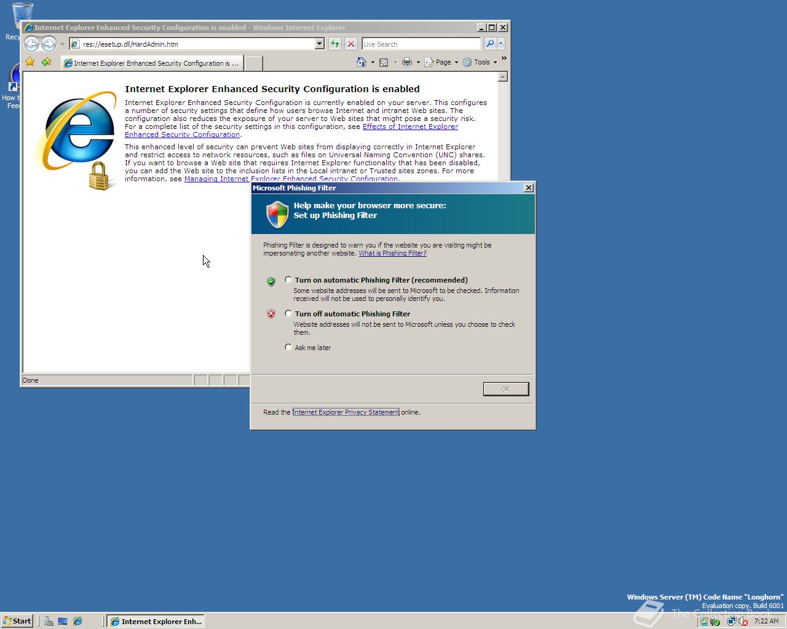Launch Internet Explorer from Quick Launch
Viewport: 787px width, 629px height.
click(x=77, y=621)
